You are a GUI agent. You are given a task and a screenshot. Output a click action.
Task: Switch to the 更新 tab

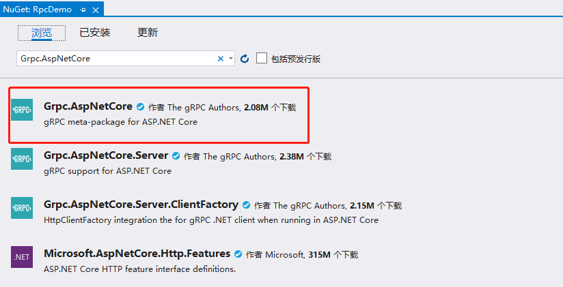tap(148, 33)
